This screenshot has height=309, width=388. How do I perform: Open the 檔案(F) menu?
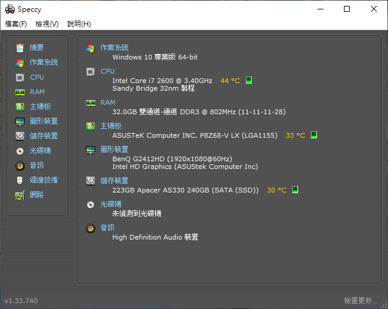[x=16, y=24]
